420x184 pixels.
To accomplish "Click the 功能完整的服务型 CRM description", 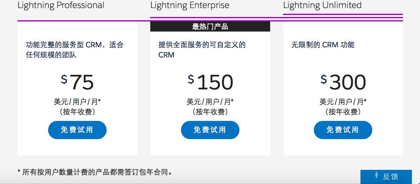I will (x=75, y=50).
